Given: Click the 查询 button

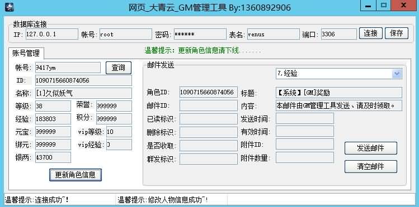Looking at the screenshot, I should (x=119, y=68).
